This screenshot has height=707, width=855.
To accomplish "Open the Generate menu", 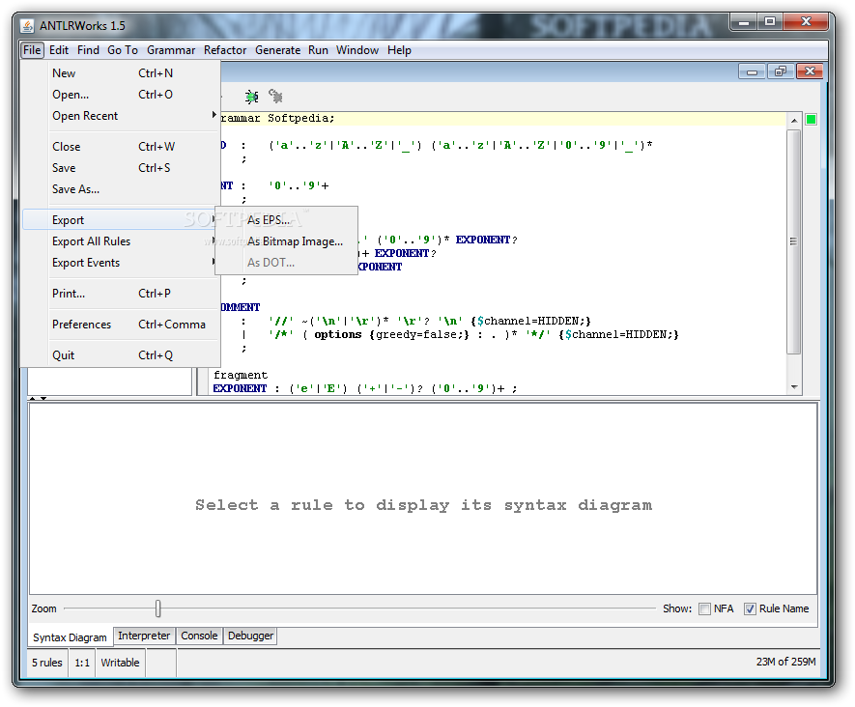I will click(277, 50).
